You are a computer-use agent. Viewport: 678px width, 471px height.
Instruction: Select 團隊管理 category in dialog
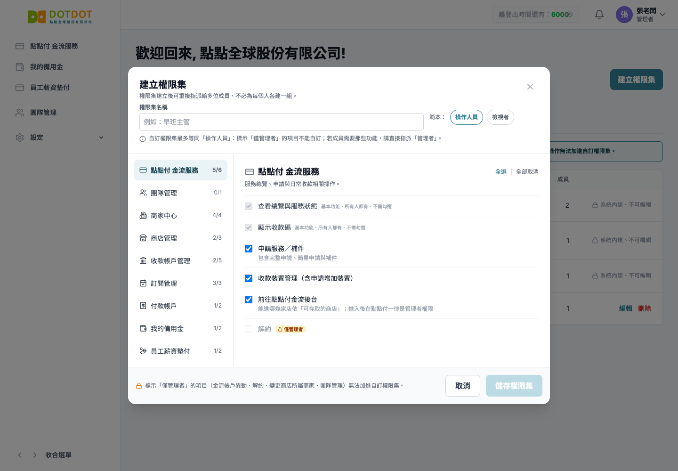[x=180, y=193]
